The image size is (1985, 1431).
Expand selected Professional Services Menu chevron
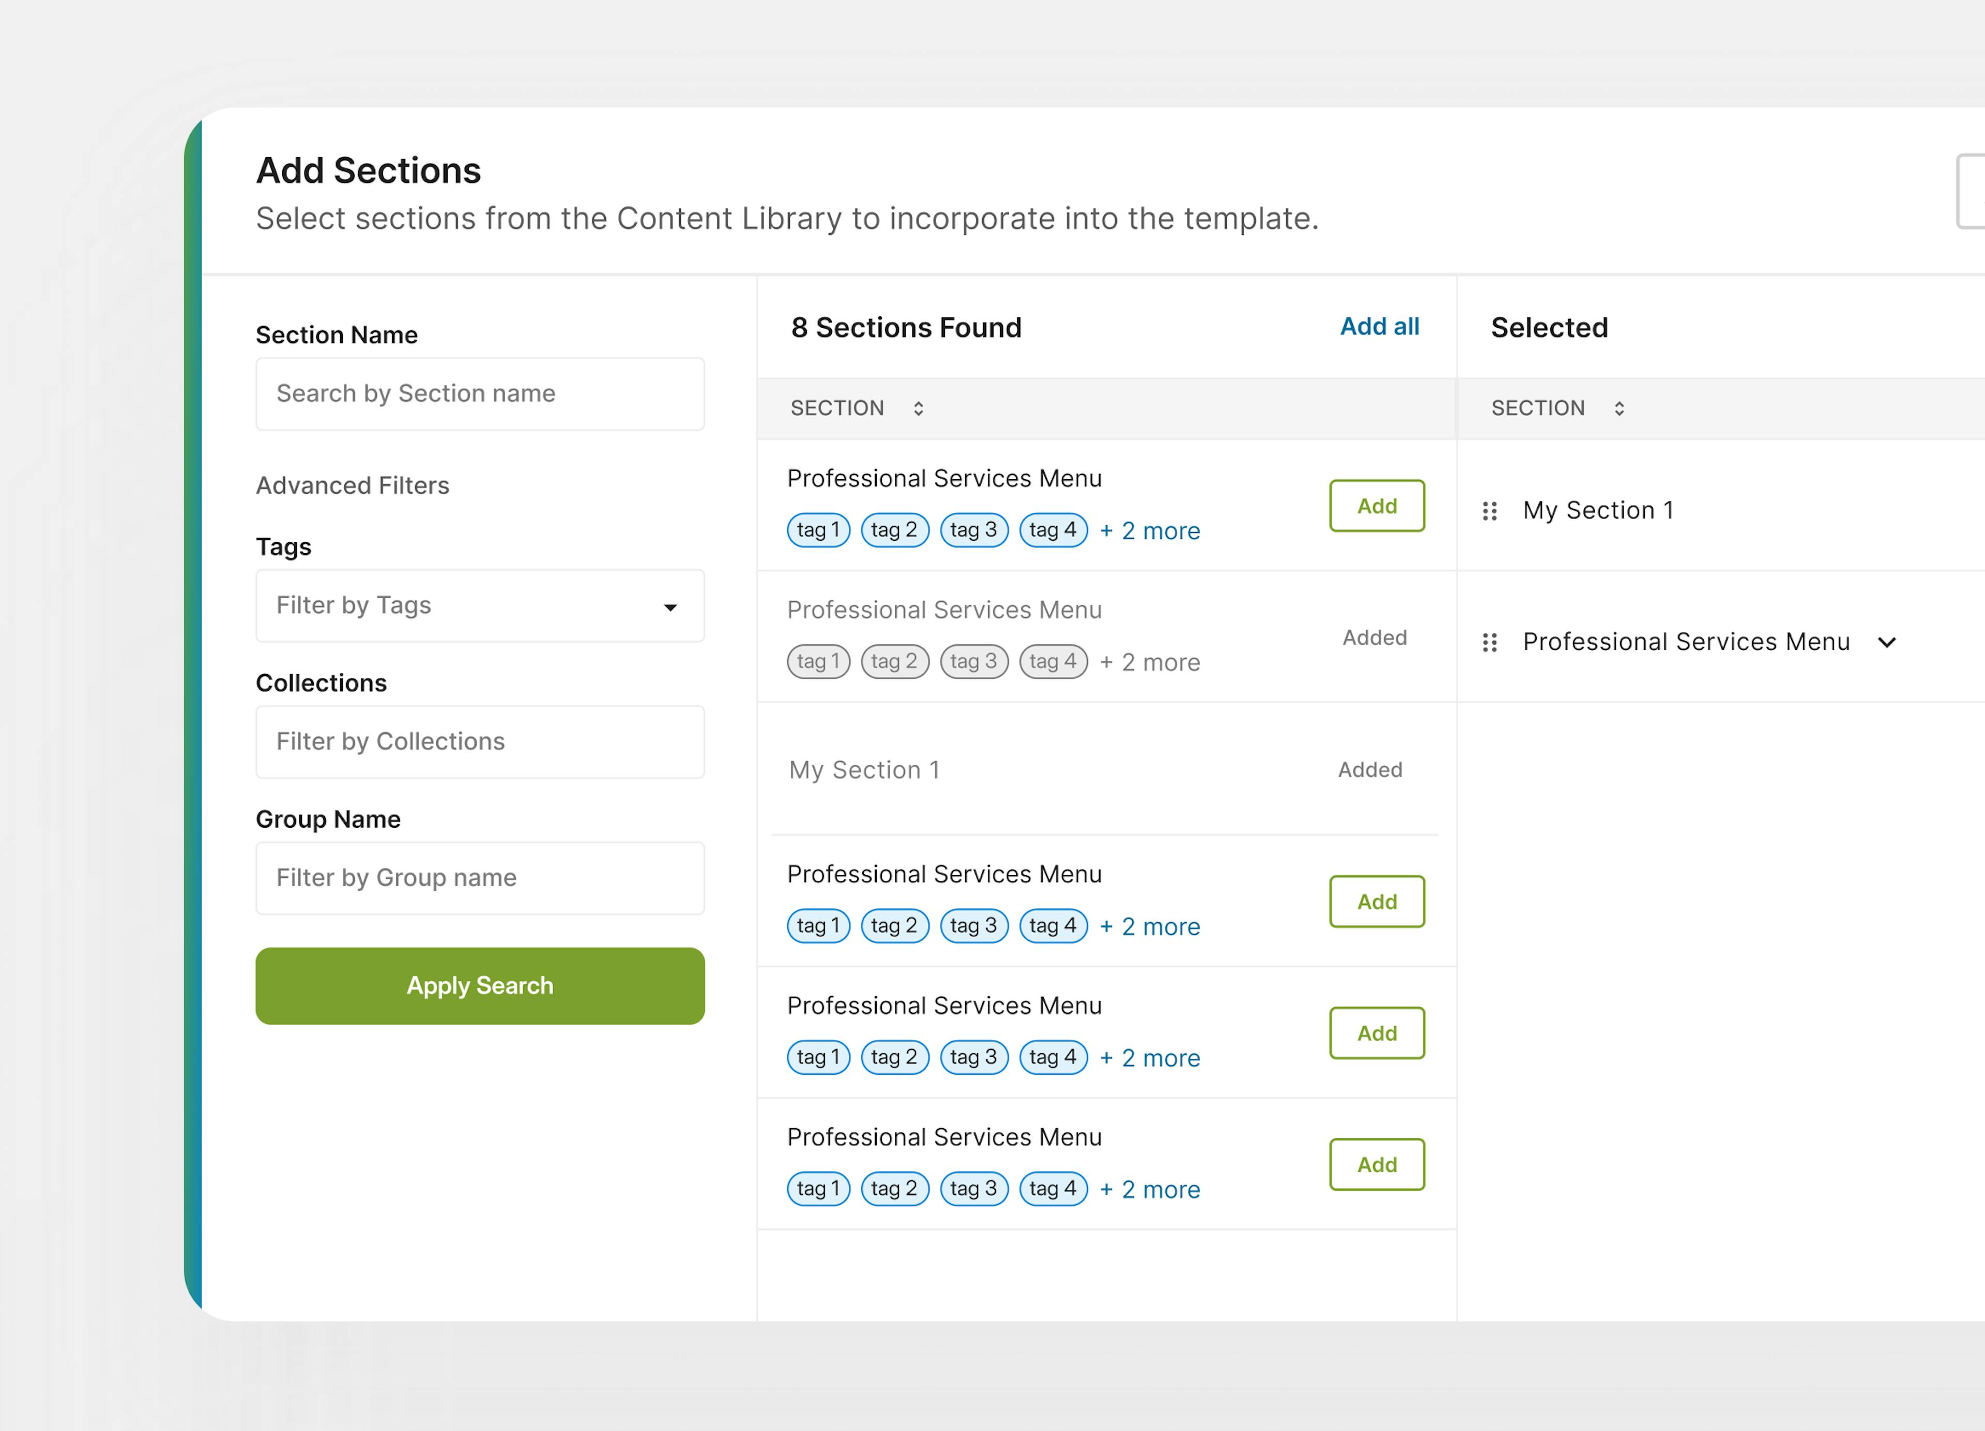coord(1887,643)
